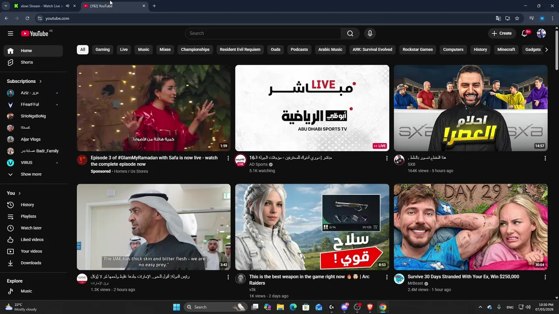Click the search magnifier button
Image resolution: width=559 pixels, height=314 pixels.
tap(350, 33)
